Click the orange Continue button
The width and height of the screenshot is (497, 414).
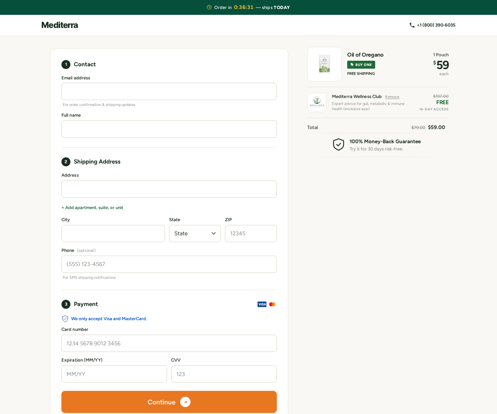pyautogui.click(x=169, y=402)
